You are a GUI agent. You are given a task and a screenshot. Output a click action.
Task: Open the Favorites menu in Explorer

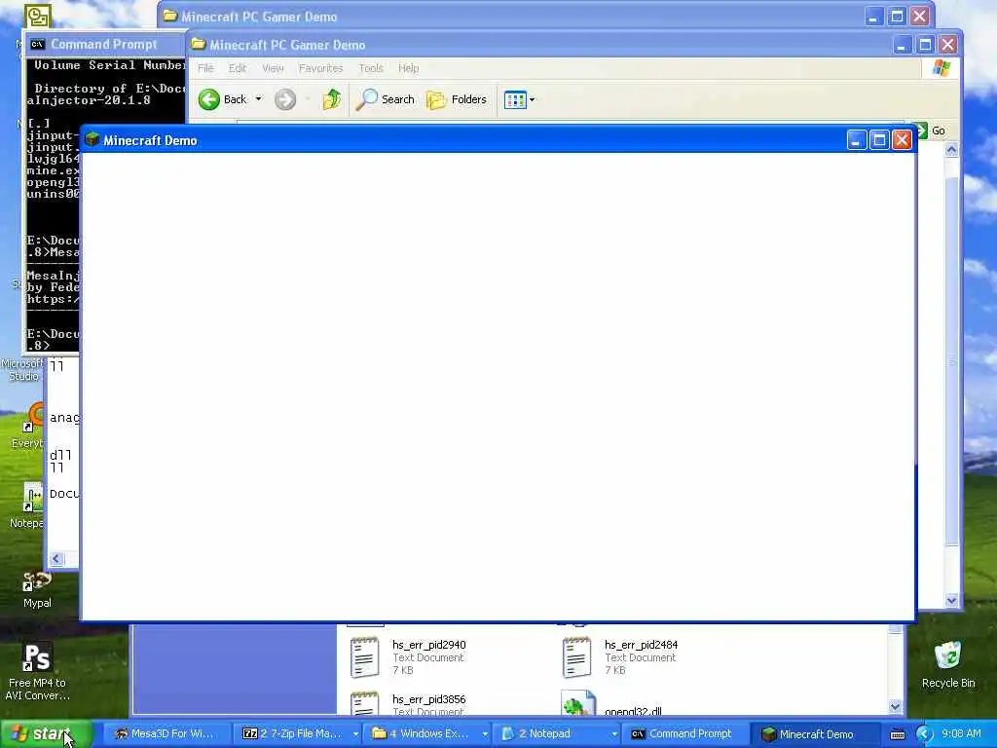click(x=320, y=68)
